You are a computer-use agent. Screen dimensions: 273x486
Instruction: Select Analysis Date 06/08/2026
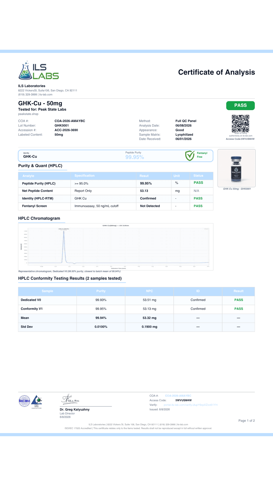184,126
